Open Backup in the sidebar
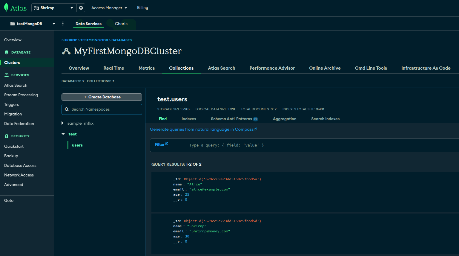 click(x=11, y=156)
